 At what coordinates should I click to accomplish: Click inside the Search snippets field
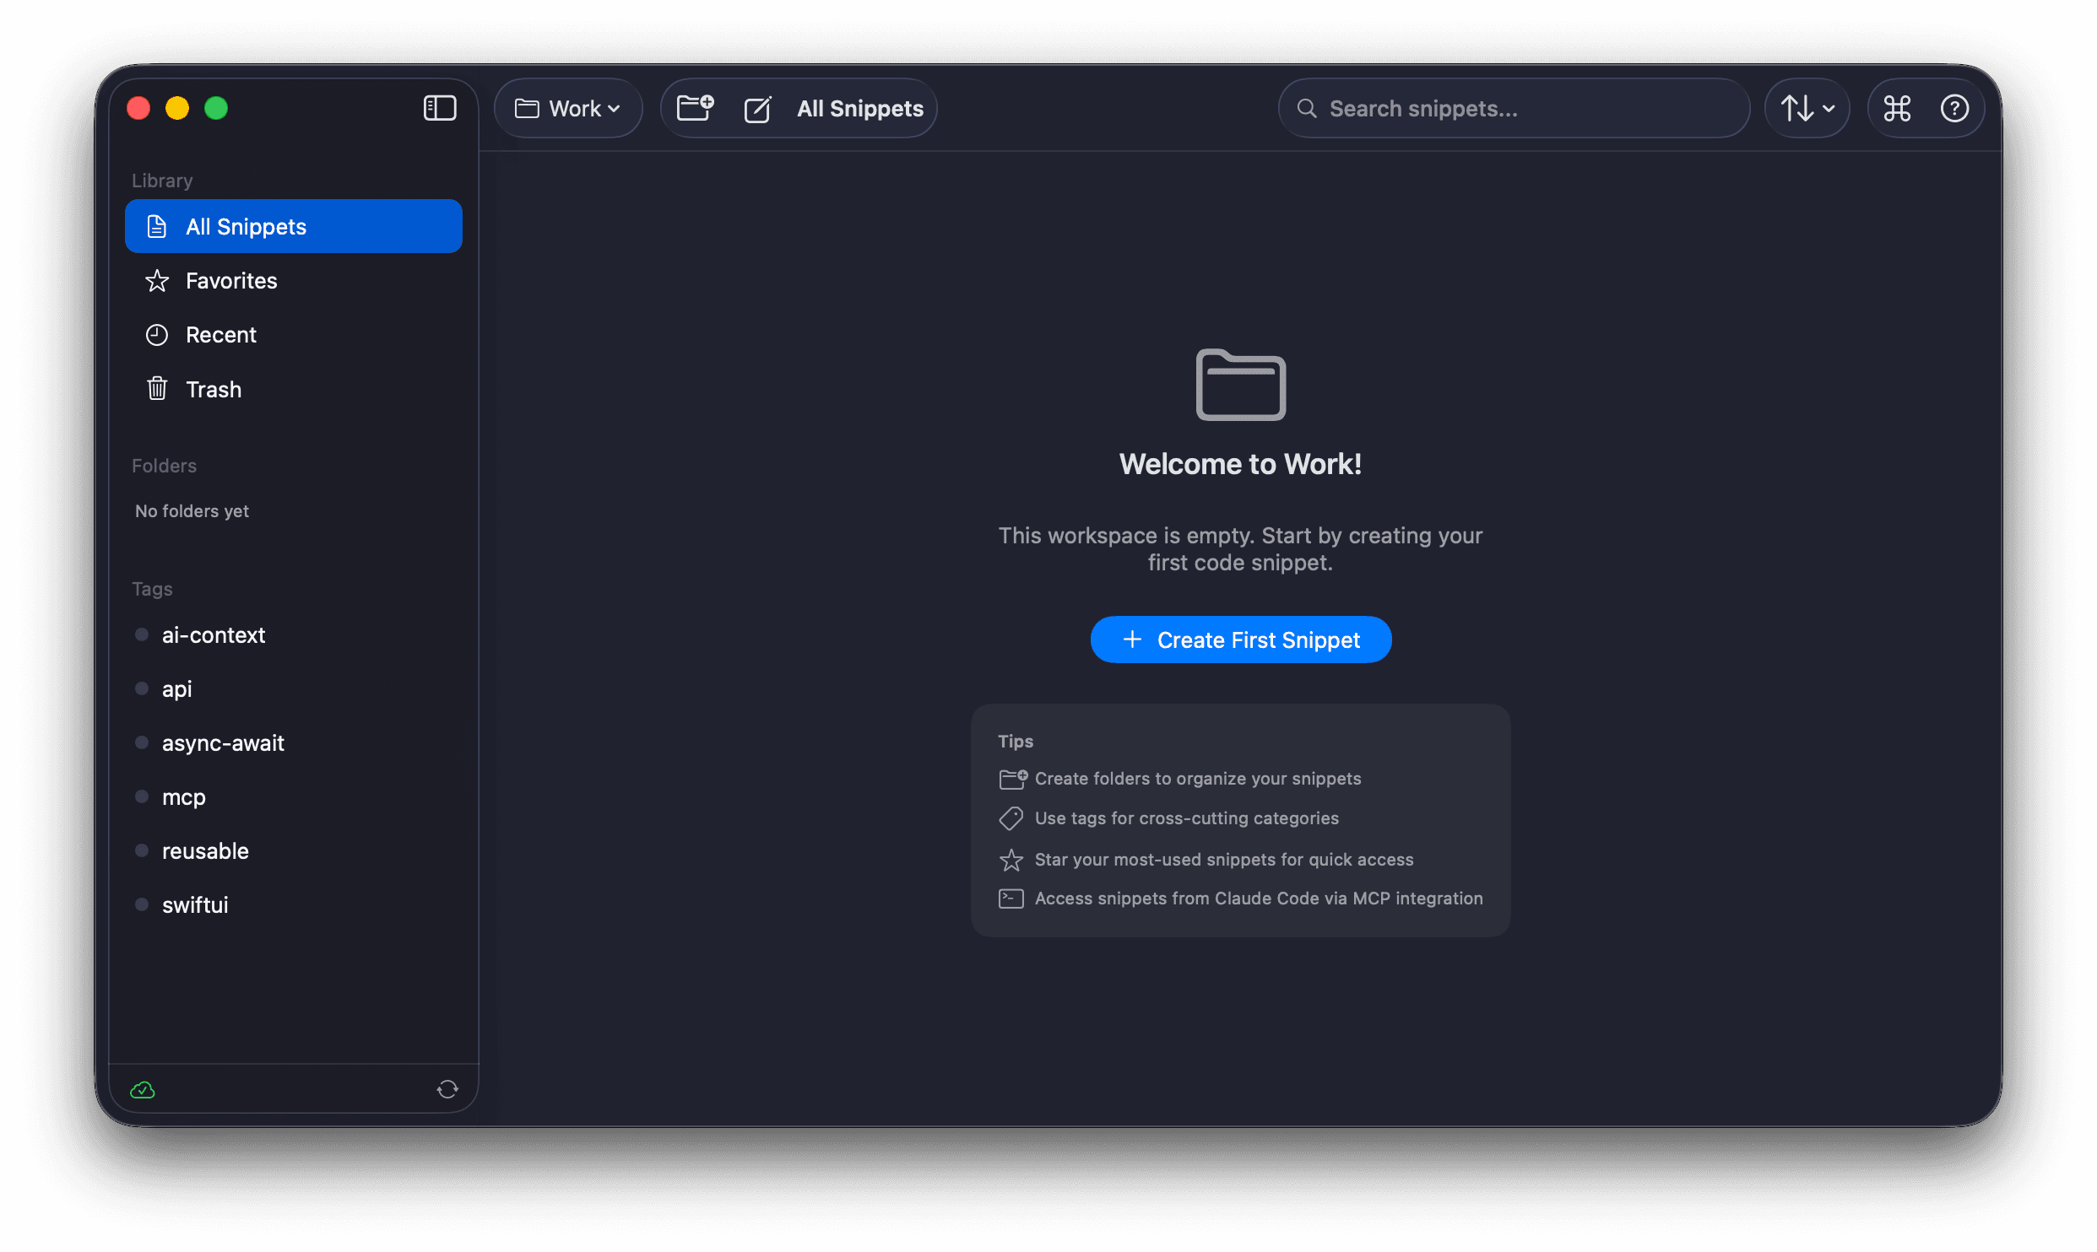pyautogui.click(x=1511, y=108)
